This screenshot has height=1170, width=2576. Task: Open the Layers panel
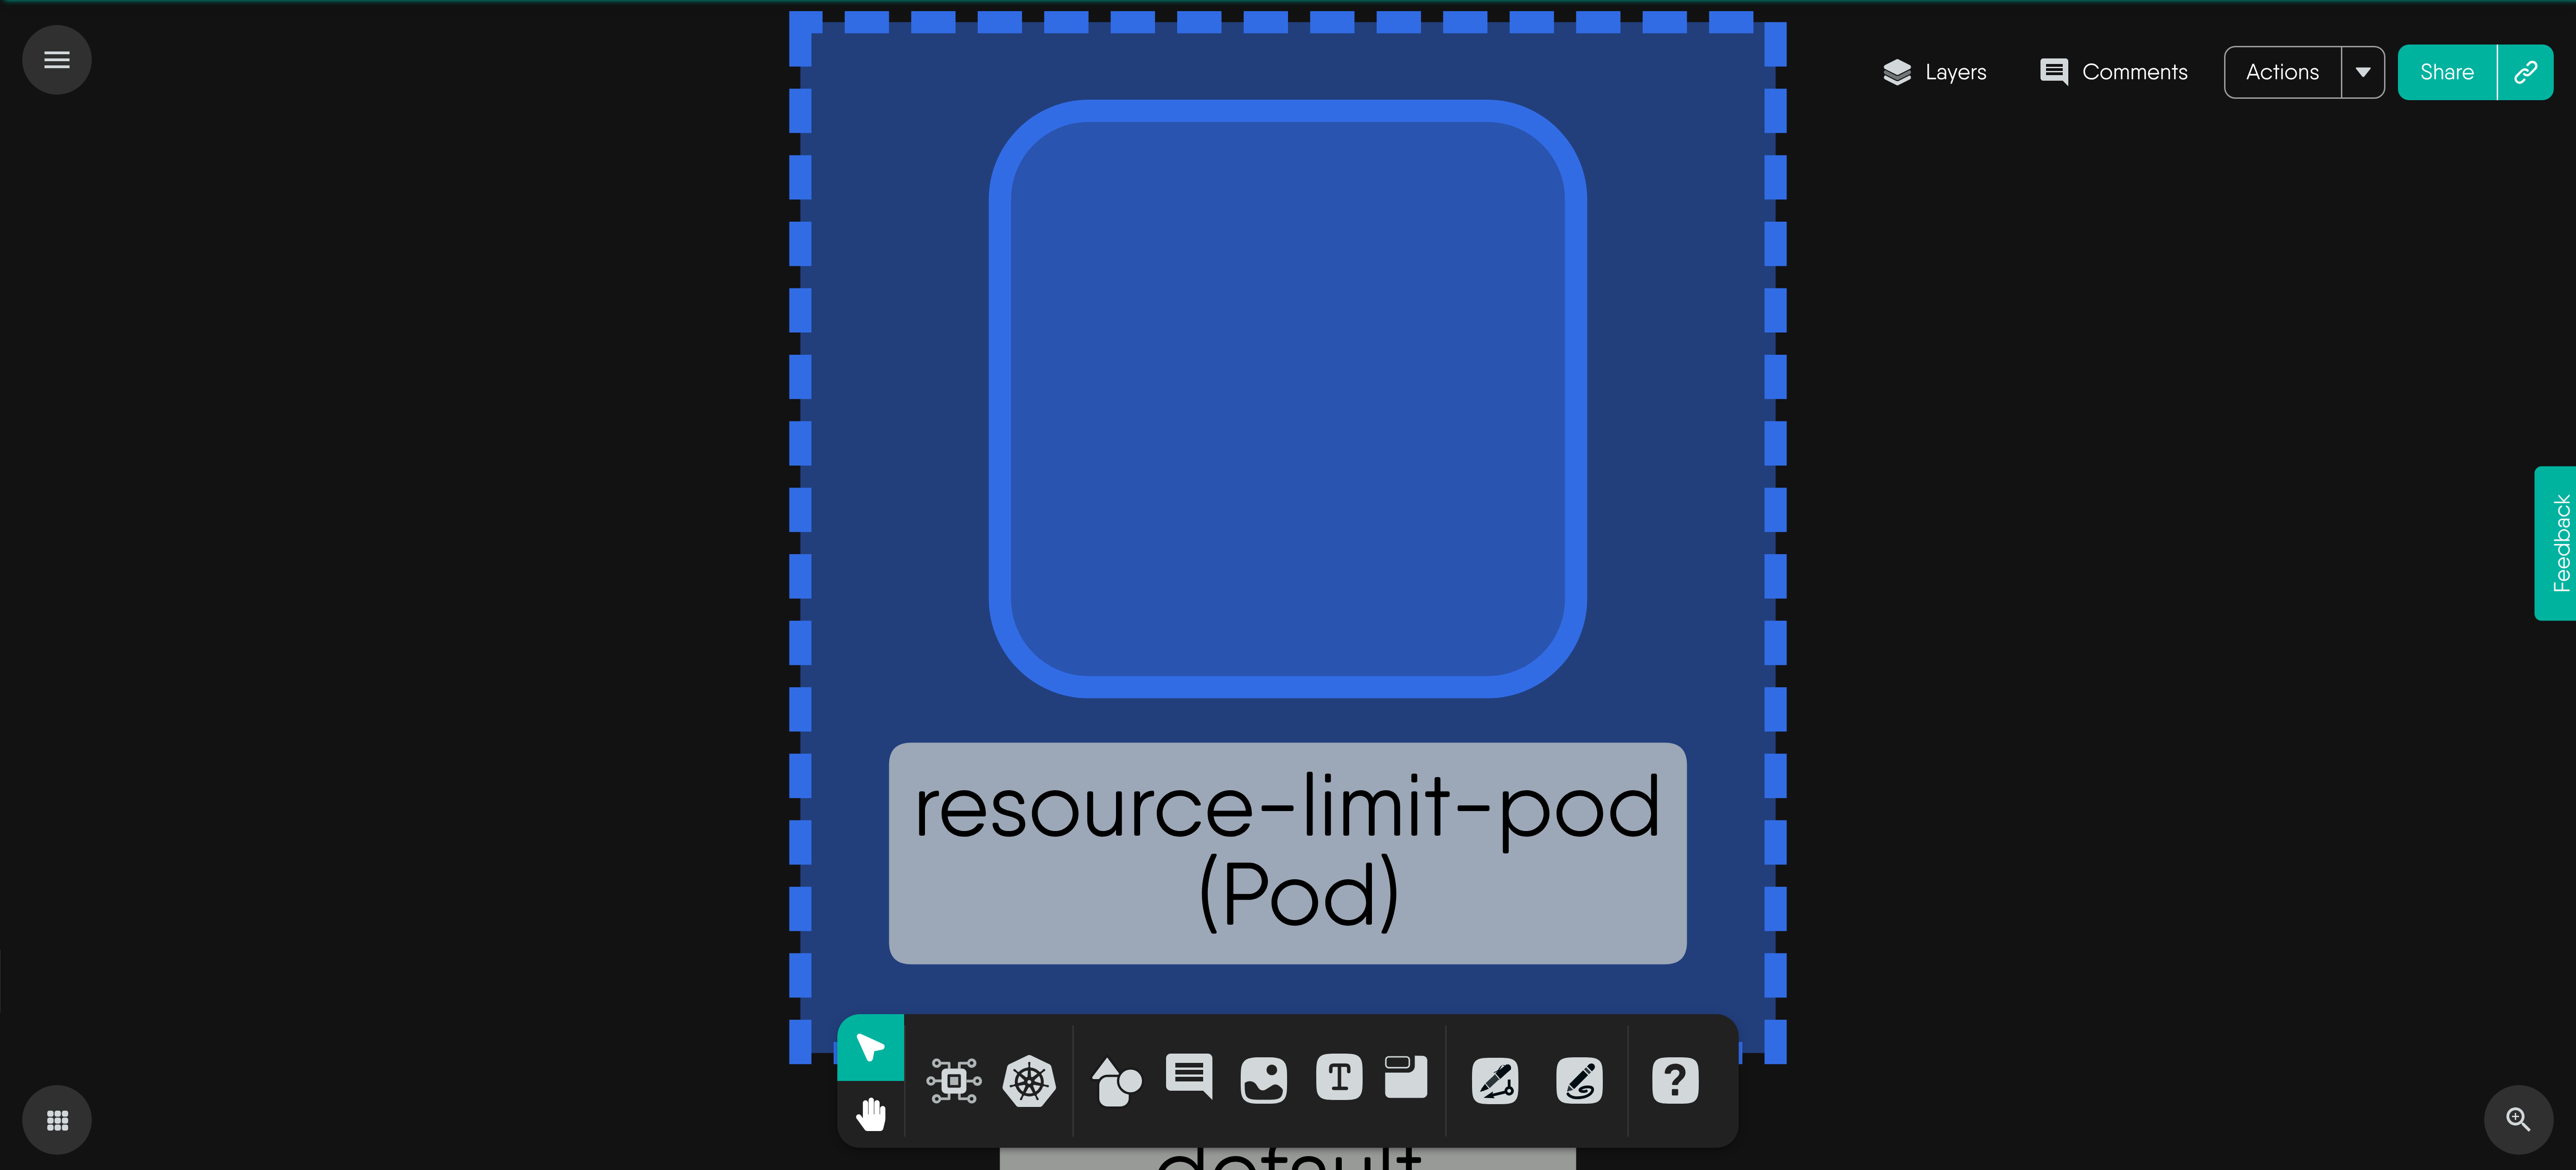(x=1934, y=72)
